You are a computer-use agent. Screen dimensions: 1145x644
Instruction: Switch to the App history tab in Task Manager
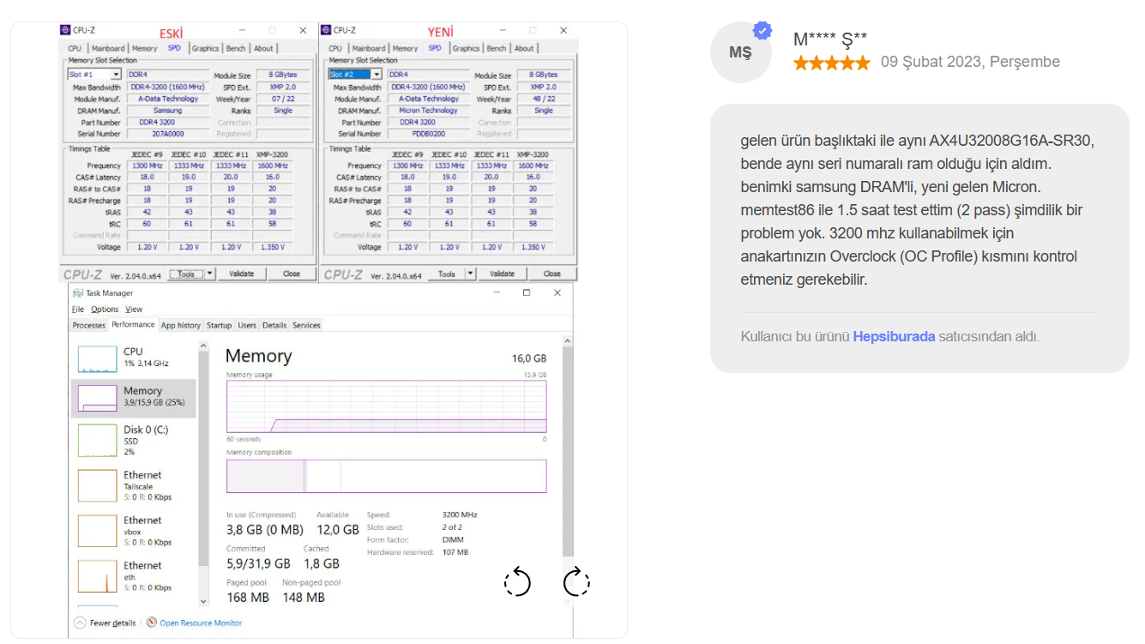tap(181, 326)
